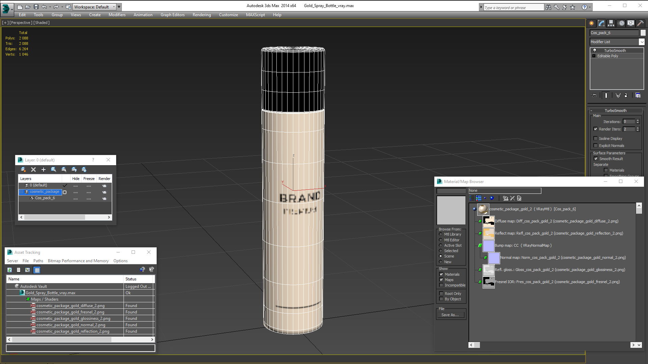Viewport: 648px width, 364px height.
Task: Open Configure Modifier Sets icon
Action: [638, 95]
